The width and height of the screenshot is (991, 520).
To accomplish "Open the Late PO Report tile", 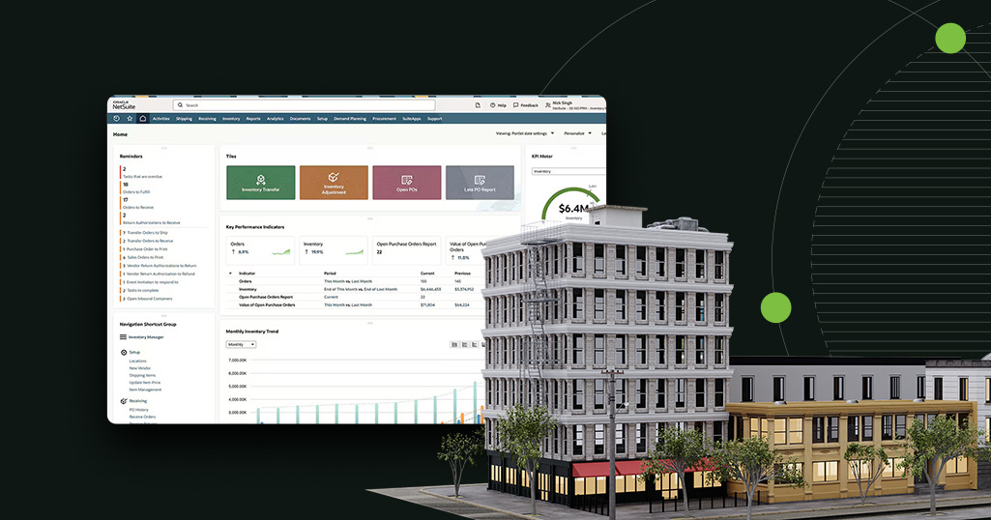I will [x=480, y=182].
